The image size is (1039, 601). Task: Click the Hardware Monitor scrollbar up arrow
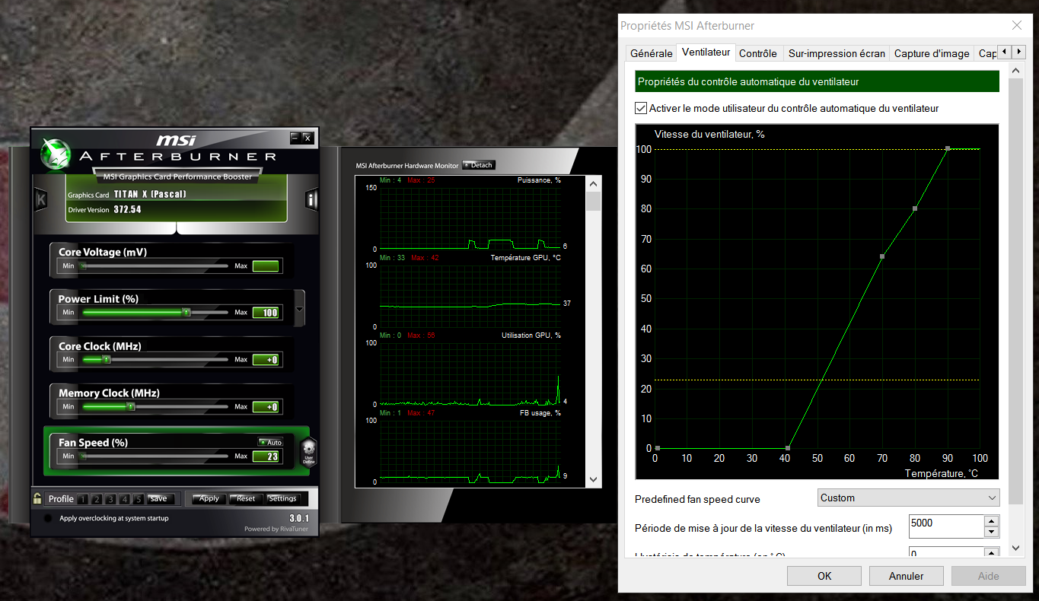pyautogui.click(x=594, y=183)
